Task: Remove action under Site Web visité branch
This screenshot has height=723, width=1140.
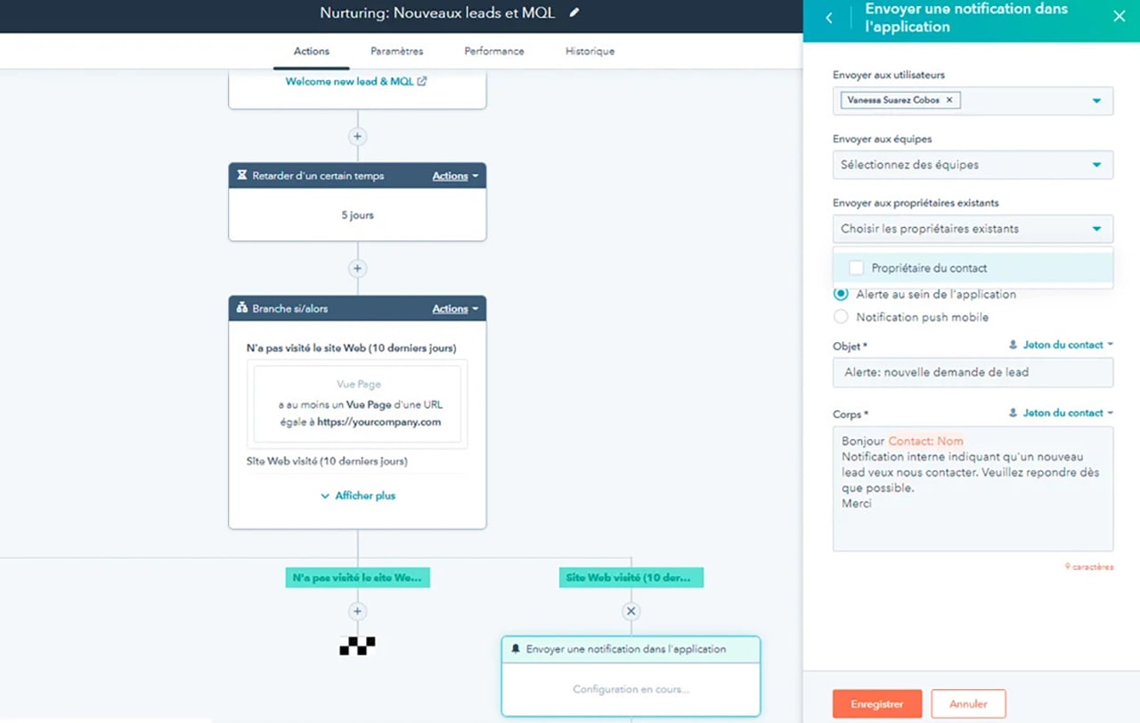Action: (631, 611)
